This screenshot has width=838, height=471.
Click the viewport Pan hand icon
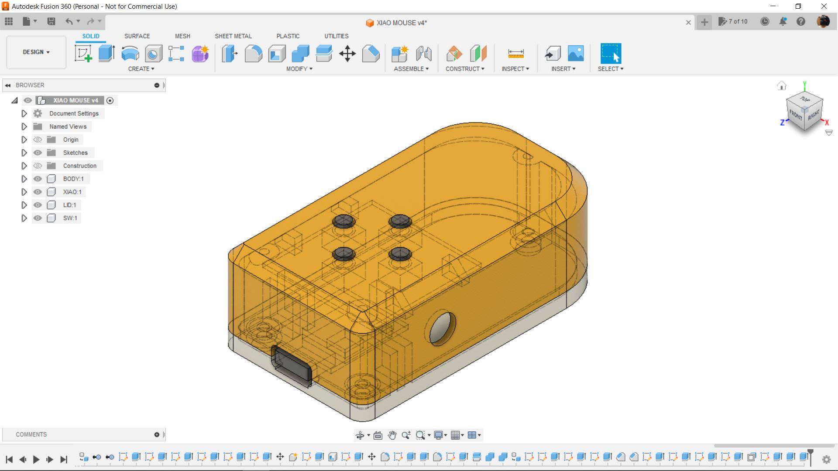(x=392, y=435)
